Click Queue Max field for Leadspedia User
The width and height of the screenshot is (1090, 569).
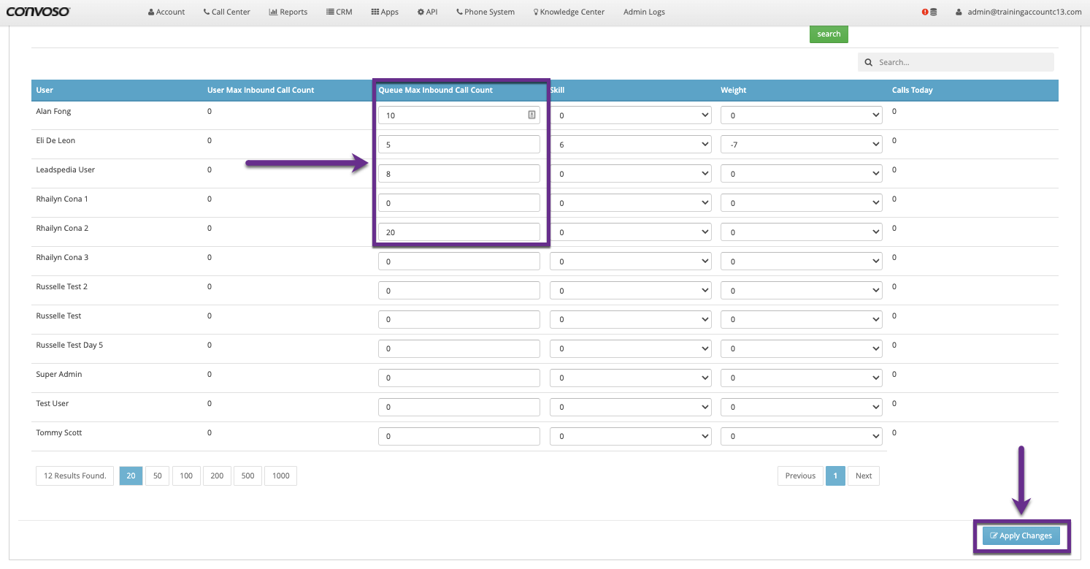(458, 174)
